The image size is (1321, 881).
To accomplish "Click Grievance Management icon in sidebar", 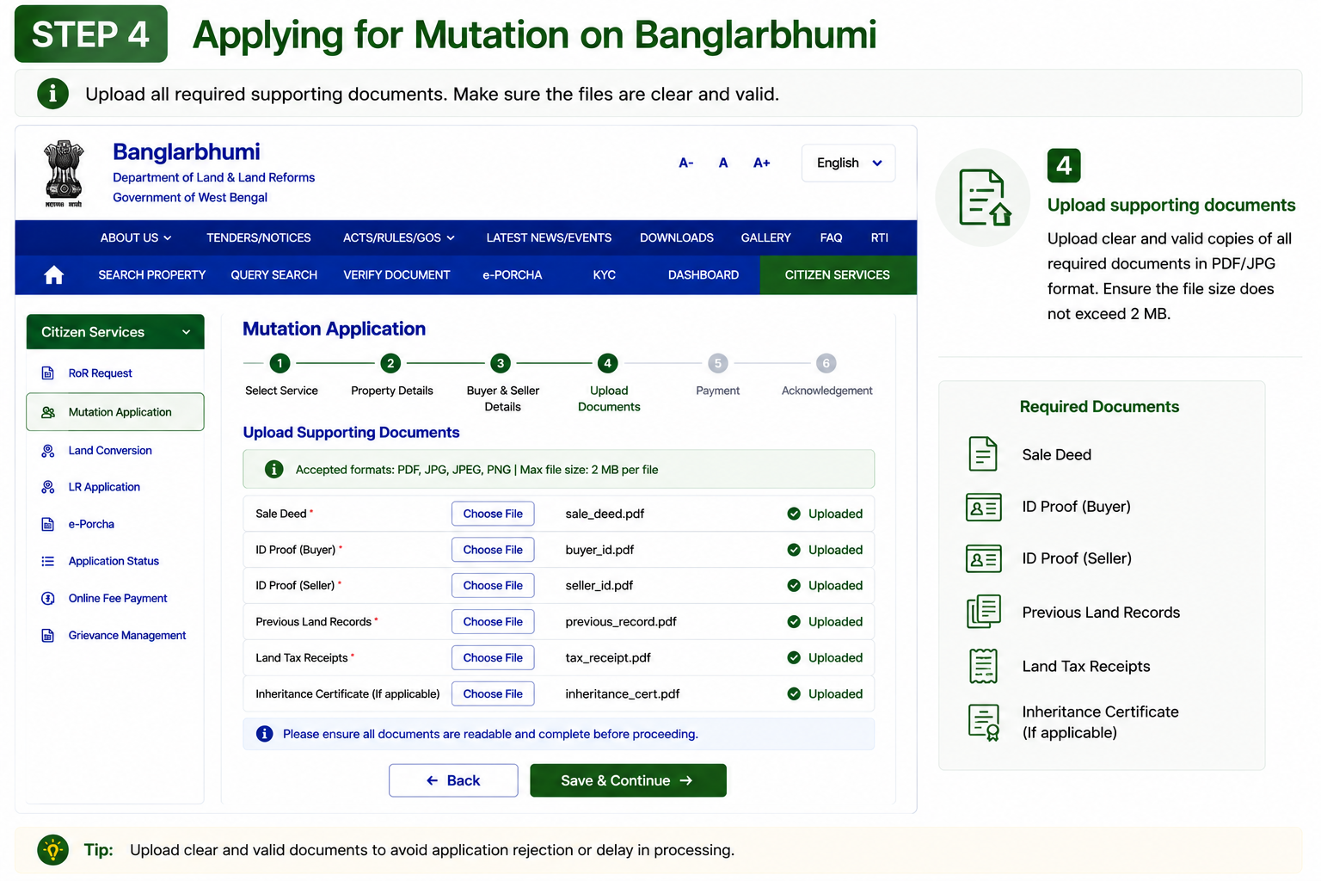I will [x=48, y=635].
